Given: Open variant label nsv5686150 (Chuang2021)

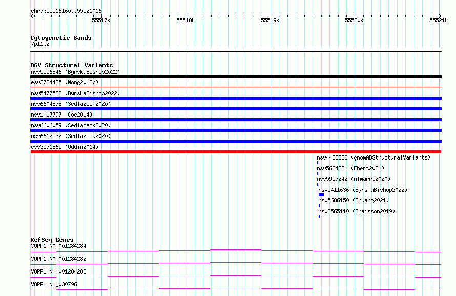Looking at the screenshot, I should (354, 200).
